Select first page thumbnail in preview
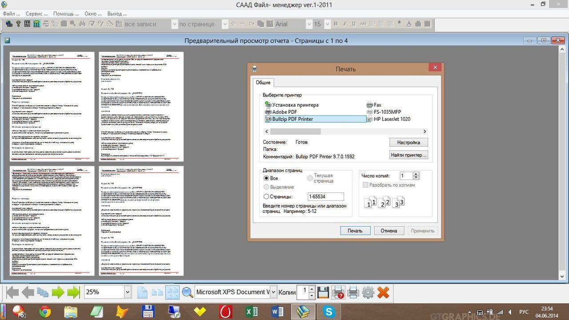Viewport: 569px width, 320px height. click(x=52, y=107)
